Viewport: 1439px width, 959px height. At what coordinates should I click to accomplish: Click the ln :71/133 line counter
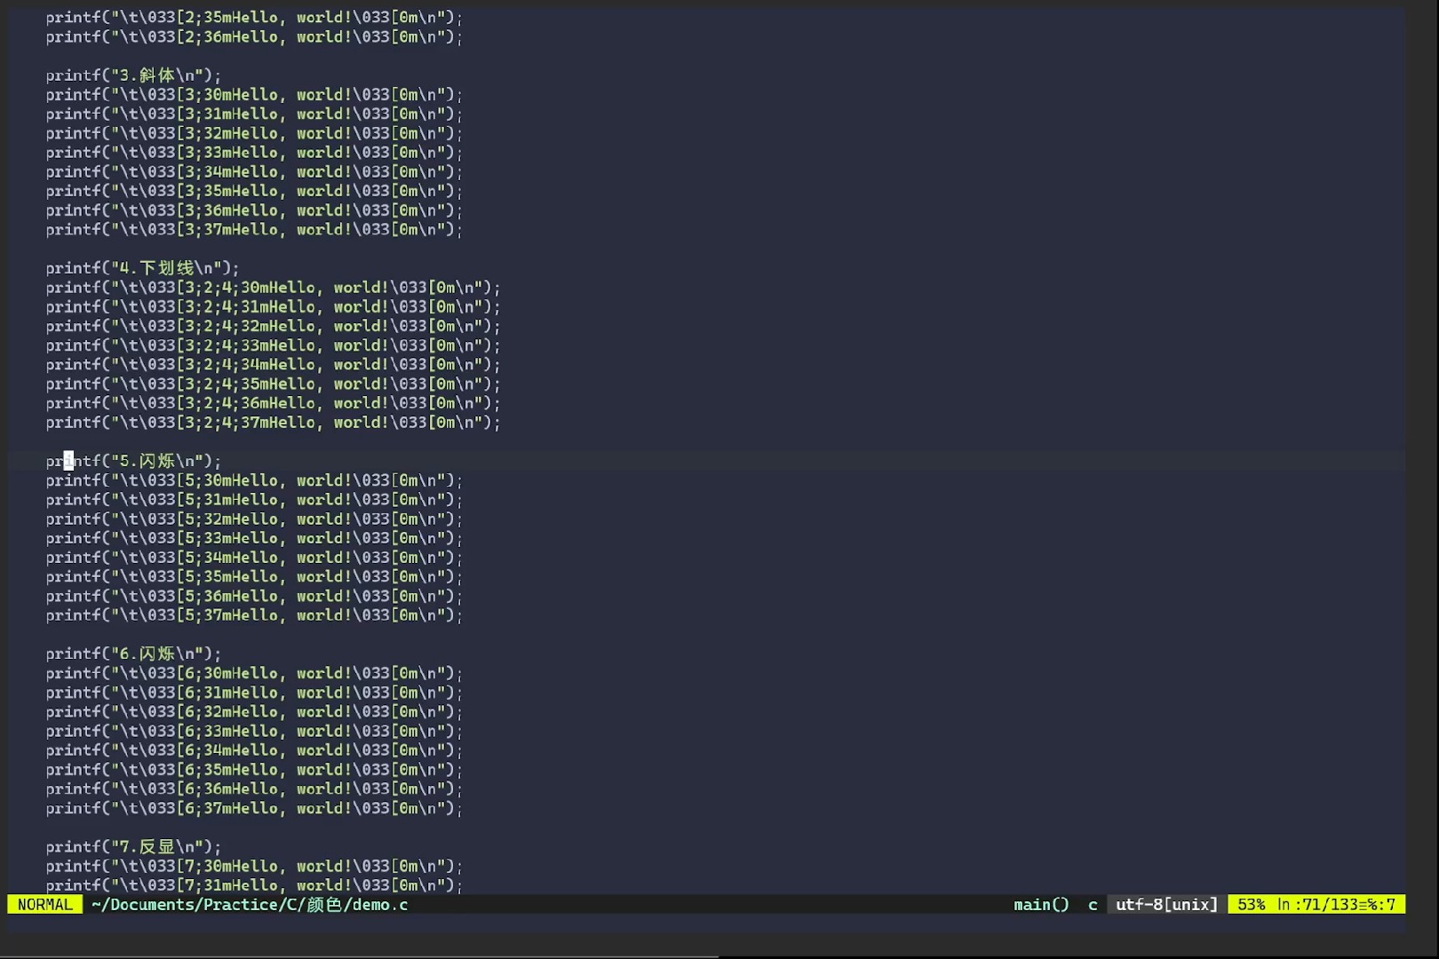pyautogui.click(x=1318, y=904)
